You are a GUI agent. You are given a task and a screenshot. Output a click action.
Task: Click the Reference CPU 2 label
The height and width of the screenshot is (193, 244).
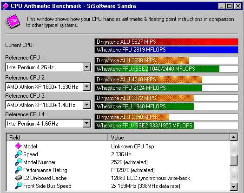[x=25, y=78]
